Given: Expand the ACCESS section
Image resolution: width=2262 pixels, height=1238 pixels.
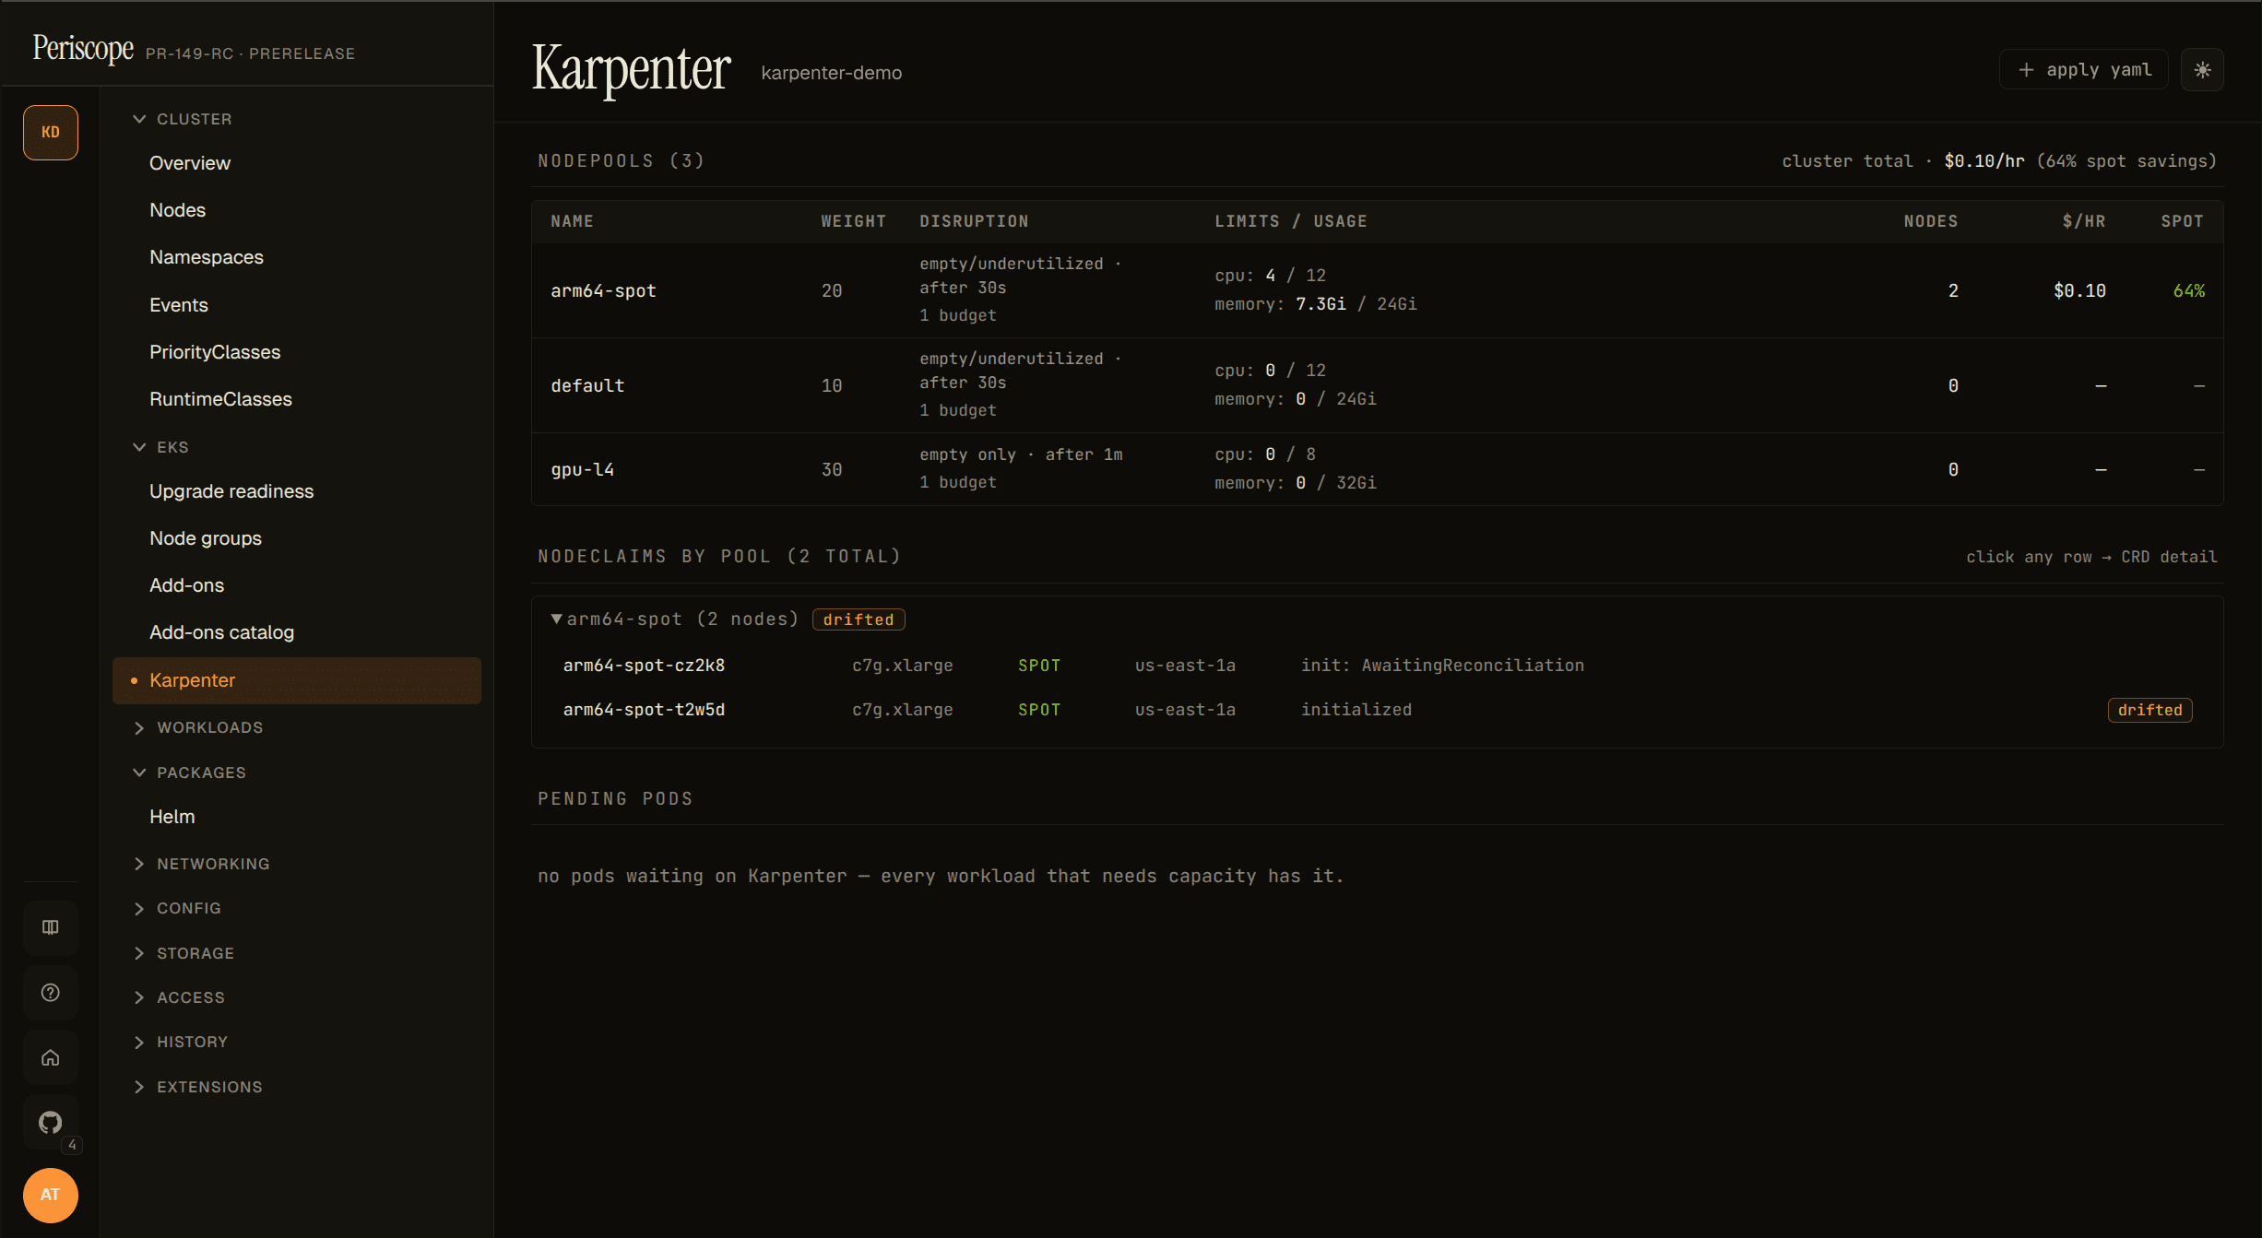Looking at the screenshot, I should pos(180,997).
